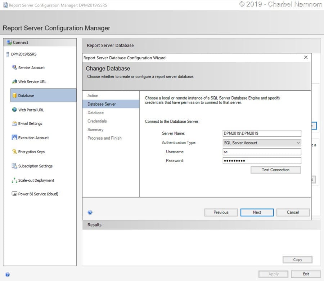The height and width of the screenshot is (281, 324).
Task: Click the E-mail Settings envelope icon
Action: (14, 123)
